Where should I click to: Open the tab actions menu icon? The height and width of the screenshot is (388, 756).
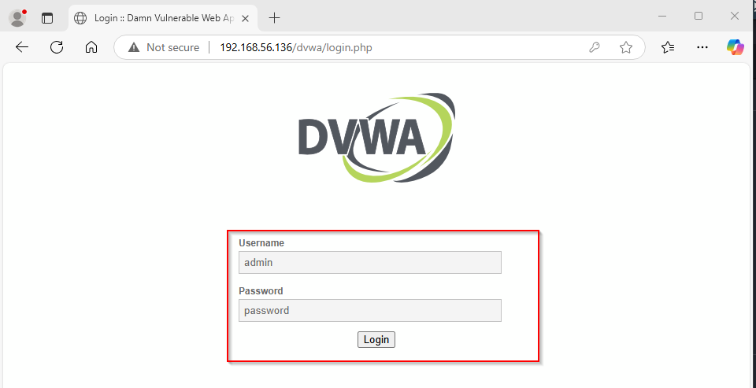click(x=47, y=18)
